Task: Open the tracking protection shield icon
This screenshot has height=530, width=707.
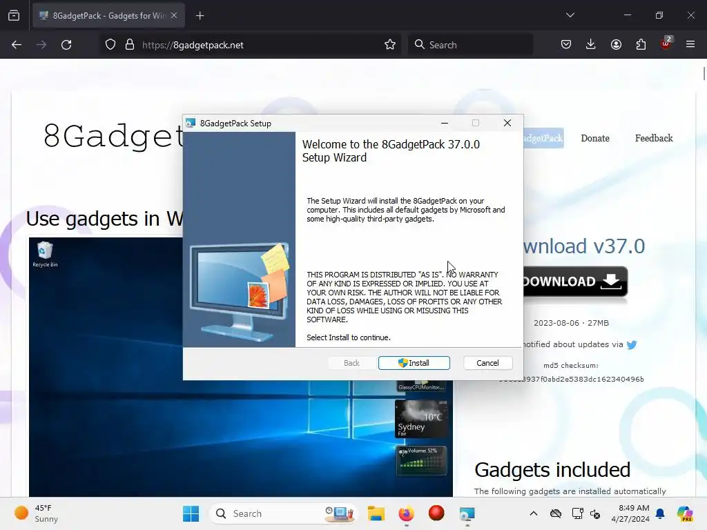Action: tap(110, 45)
